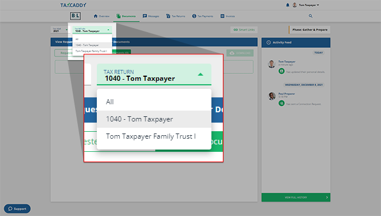381x216 pixels.
Task: Click Paul Preparer's avatar in activity feed
Action: tap(272, 96)
